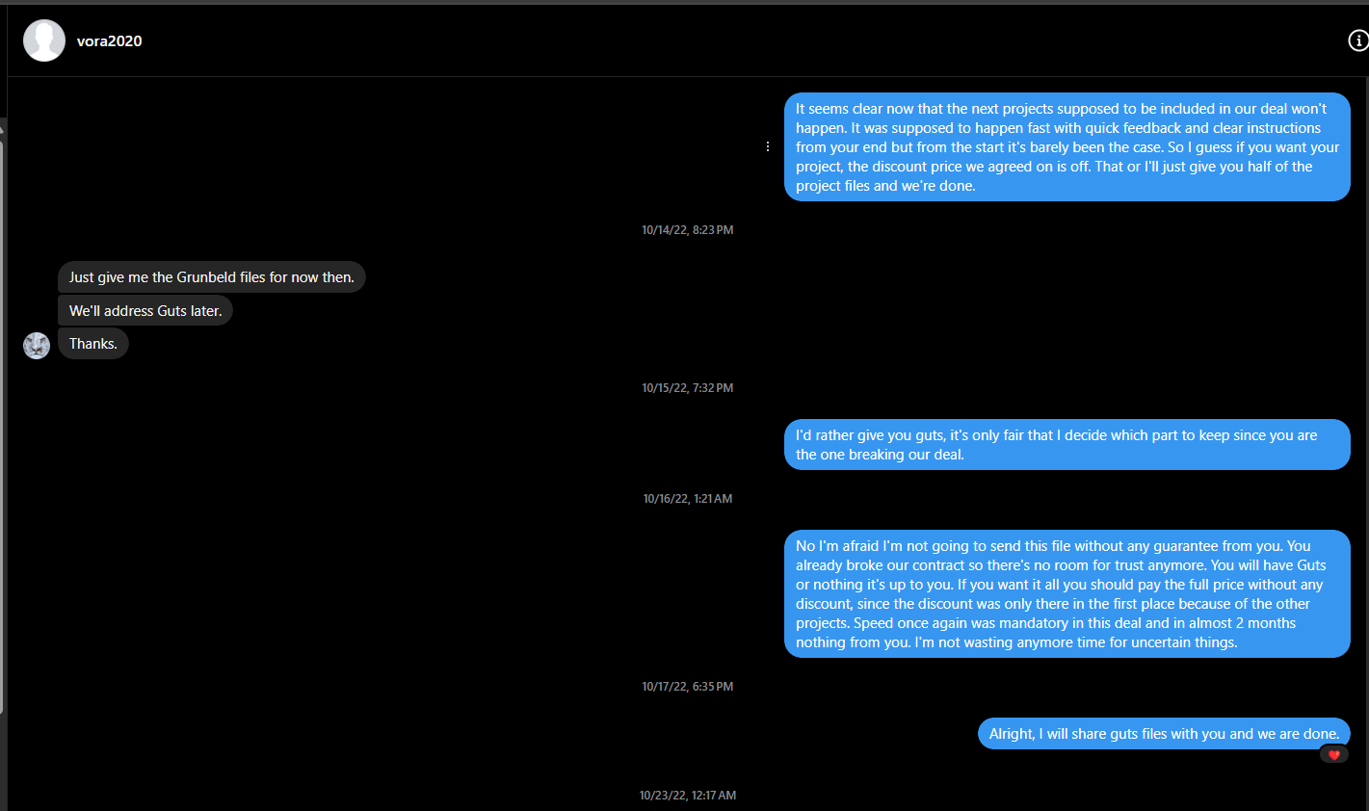1369x811 pixels.
Task: Select message starting 'It seems clear now'
Action: 1067,147
